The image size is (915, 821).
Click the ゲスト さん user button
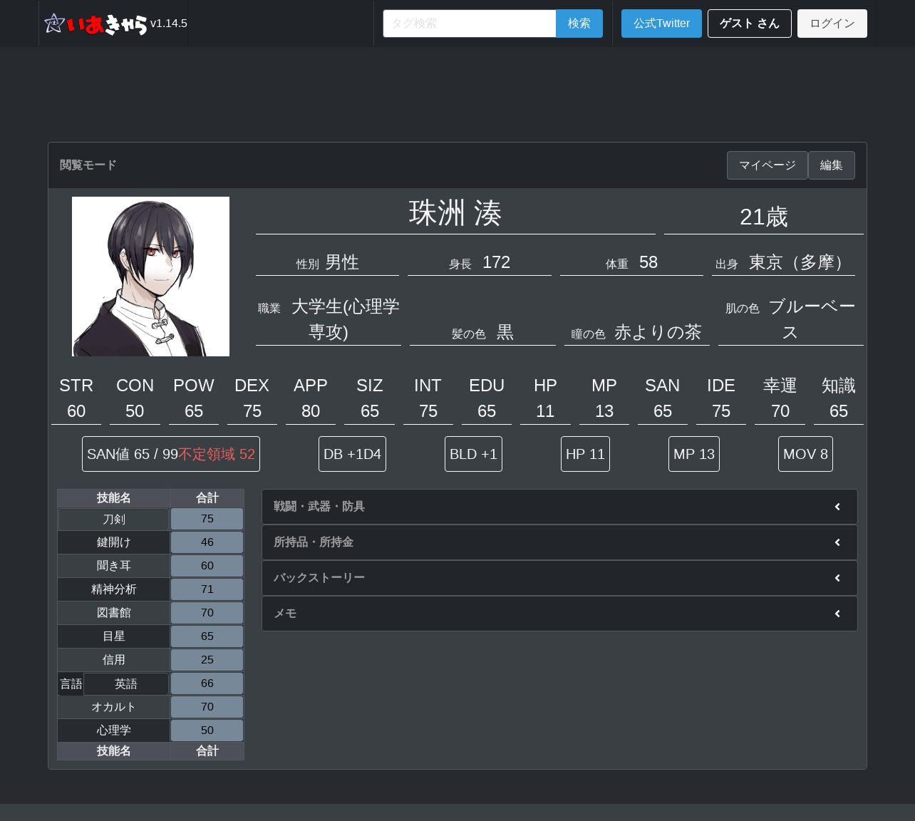[749, 24]
